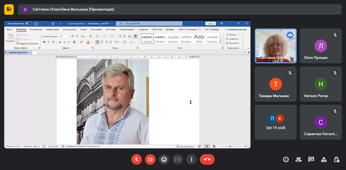This screenshot has height=170, width=346.
Task: Show participants people panel
Action: (298, 160)
